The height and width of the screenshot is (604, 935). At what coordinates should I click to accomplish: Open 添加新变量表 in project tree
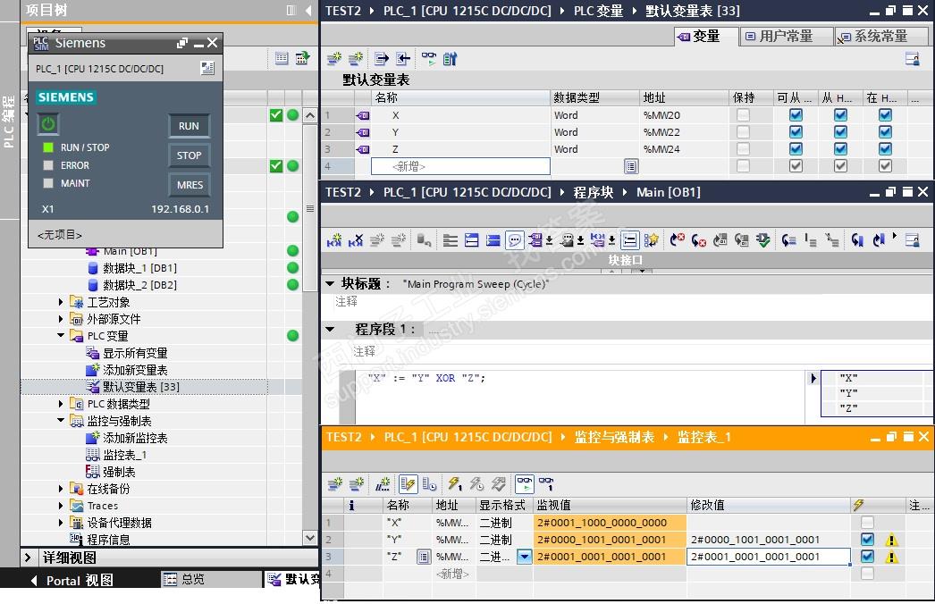coord(135,370)
